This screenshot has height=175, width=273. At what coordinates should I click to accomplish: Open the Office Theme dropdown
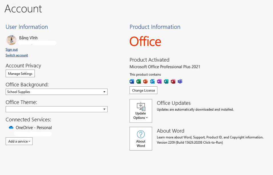(x=56, y=109)
